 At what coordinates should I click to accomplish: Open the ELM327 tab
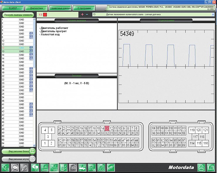tap(13, 8)
